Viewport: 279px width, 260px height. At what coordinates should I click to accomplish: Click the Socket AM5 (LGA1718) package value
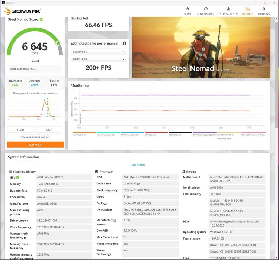(150, 203)
